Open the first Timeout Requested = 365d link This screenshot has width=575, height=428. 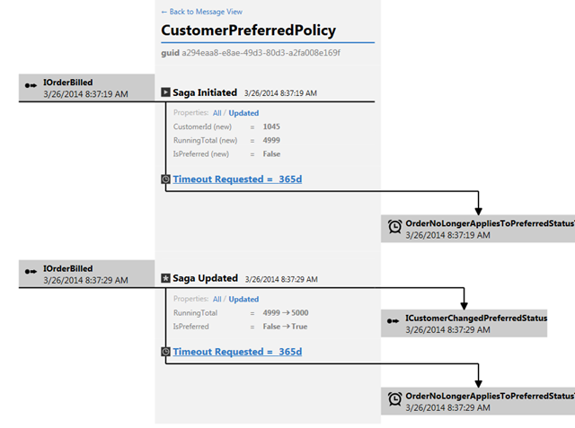point(237,179)
